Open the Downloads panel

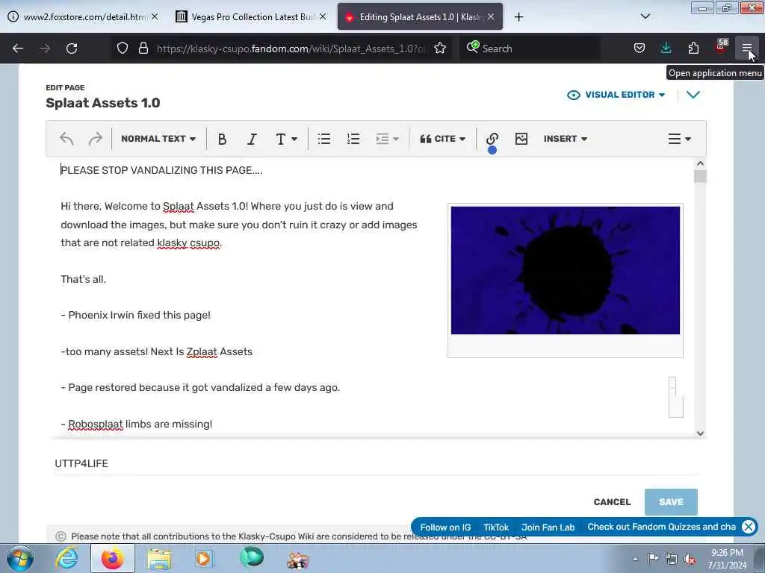(x=666, y=48)
